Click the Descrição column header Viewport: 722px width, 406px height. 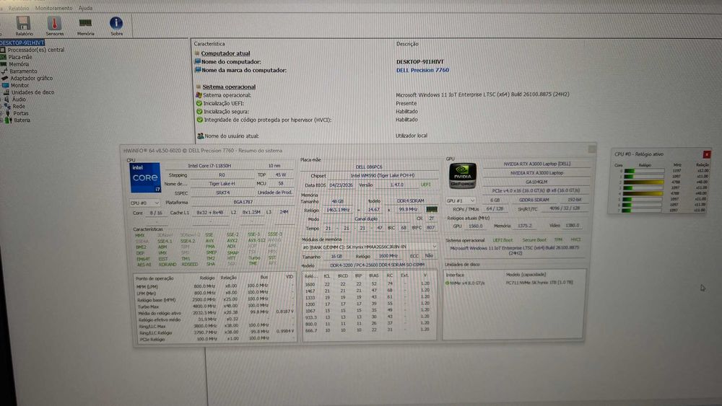click(x=407, y=44)
